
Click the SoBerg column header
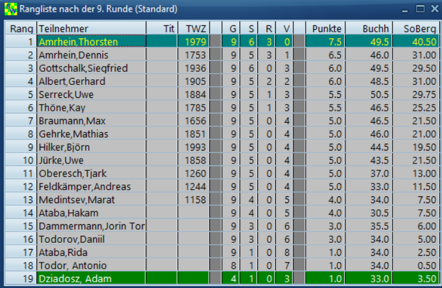coord(415,28)
